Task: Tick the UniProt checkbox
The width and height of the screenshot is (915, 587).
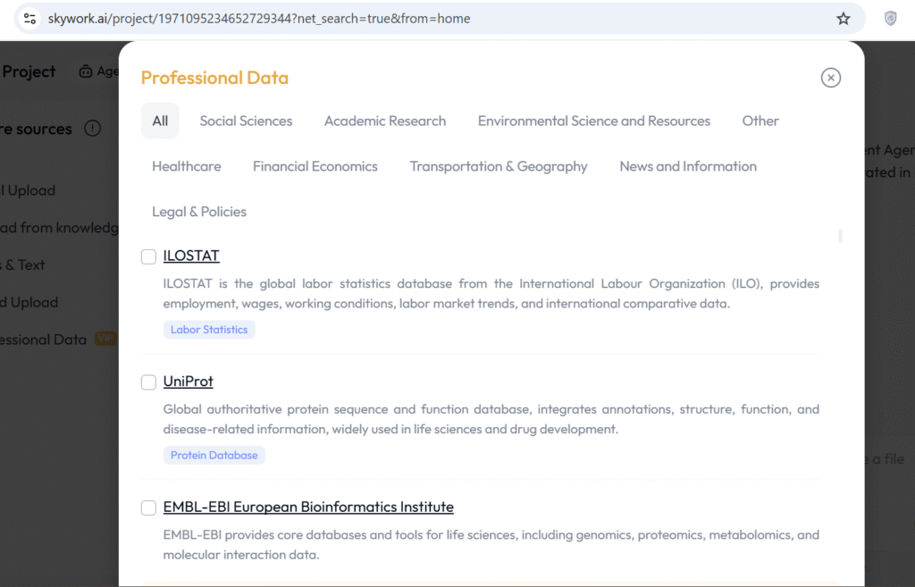Action: tap(148, 382)
